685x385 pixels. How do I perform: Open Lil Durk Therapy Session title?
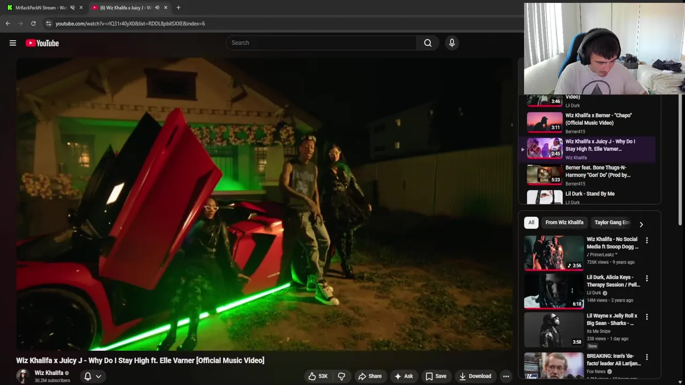pyautogui.click(x=613, y=281)
